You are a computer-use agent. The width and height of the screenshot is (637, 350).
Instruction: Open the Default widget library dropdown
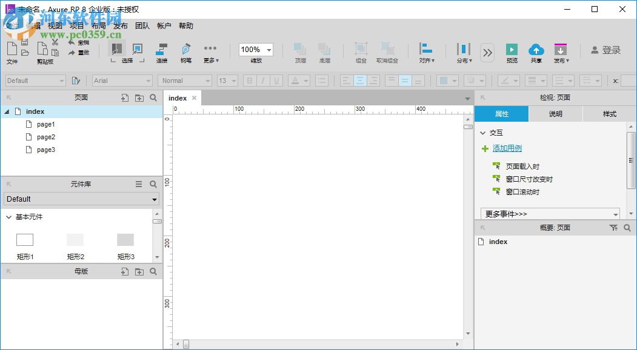(x=81, y=199)
